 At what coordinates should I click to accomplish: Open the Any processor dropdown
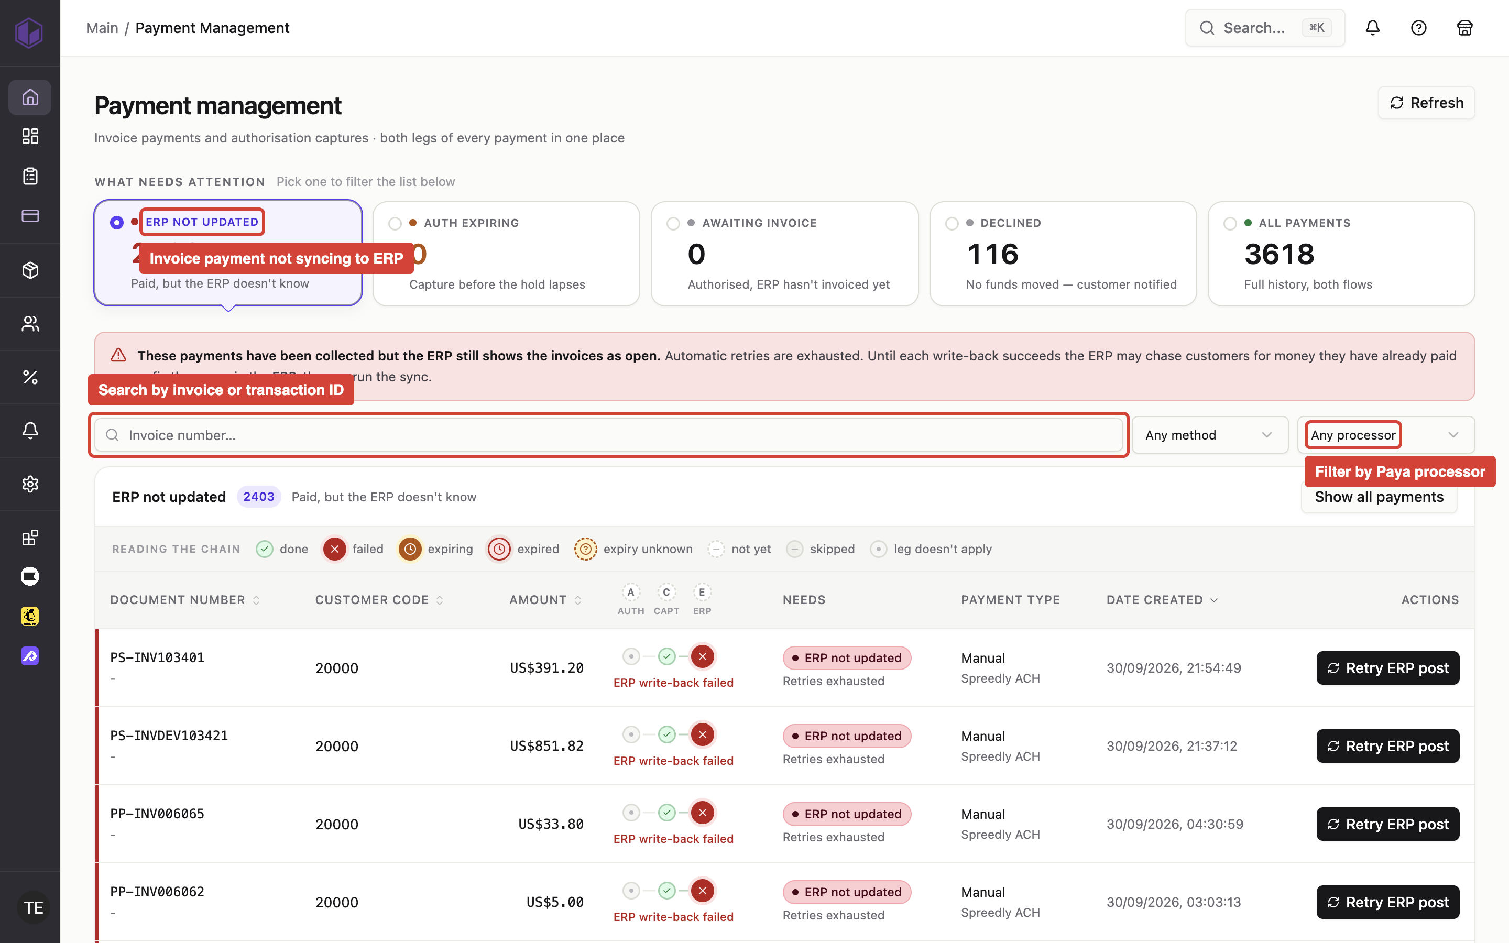(x=1386, y=435)
